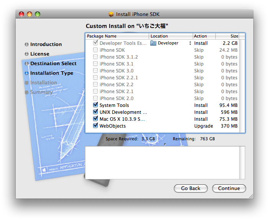
Task: Click the green zoom button in title bar
Action: 38,14
